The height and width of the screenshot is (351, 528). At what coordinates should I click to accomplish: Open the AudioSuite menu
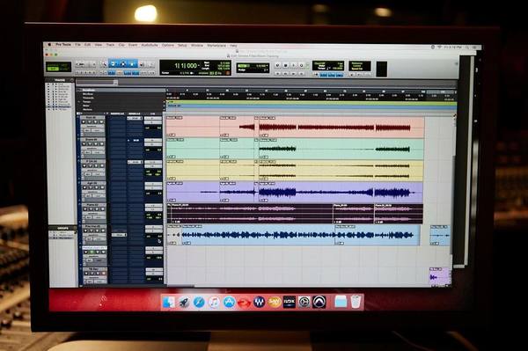(x=150, y=45)
